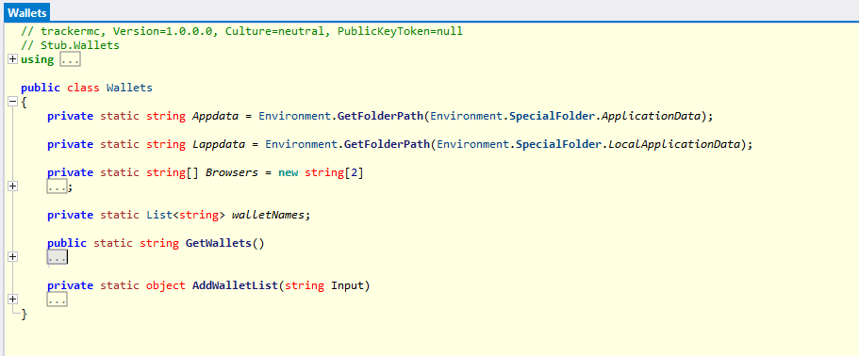This screenshot has height=356, width=859.
Task: Click the ellipsis box under GetWallets
Action: (x=57, y=257)
